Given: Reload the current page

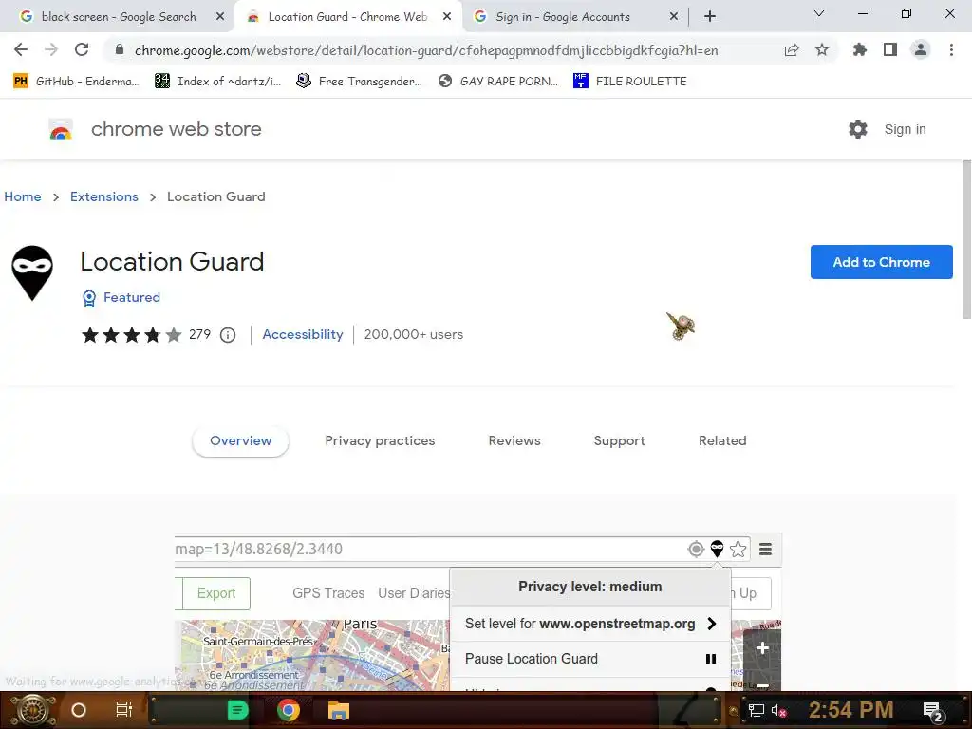Looking at the screenshot, I should pyautogui.click(x=82, y=49).
